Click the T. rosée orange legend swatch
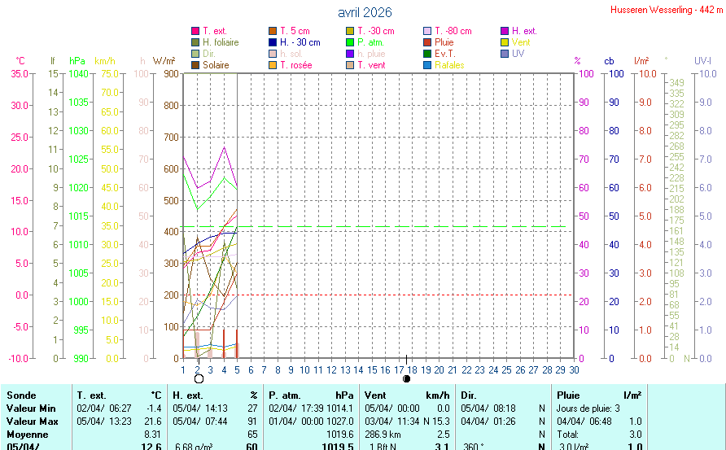This screenshot has height=450, width=726. pyautogui.click(x=273, y=65)
